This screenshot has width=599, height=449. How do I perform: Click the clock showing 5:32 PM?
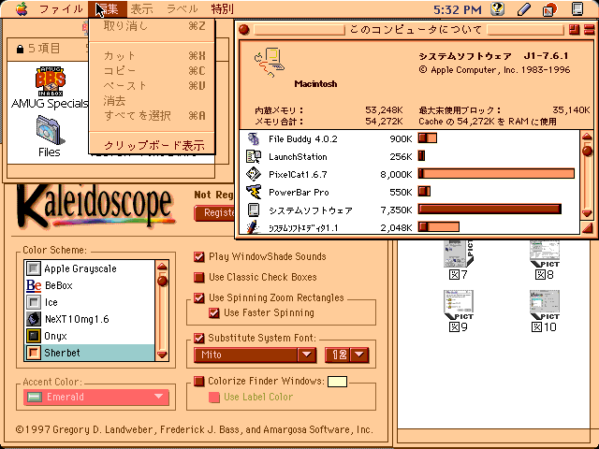(458, 8)
